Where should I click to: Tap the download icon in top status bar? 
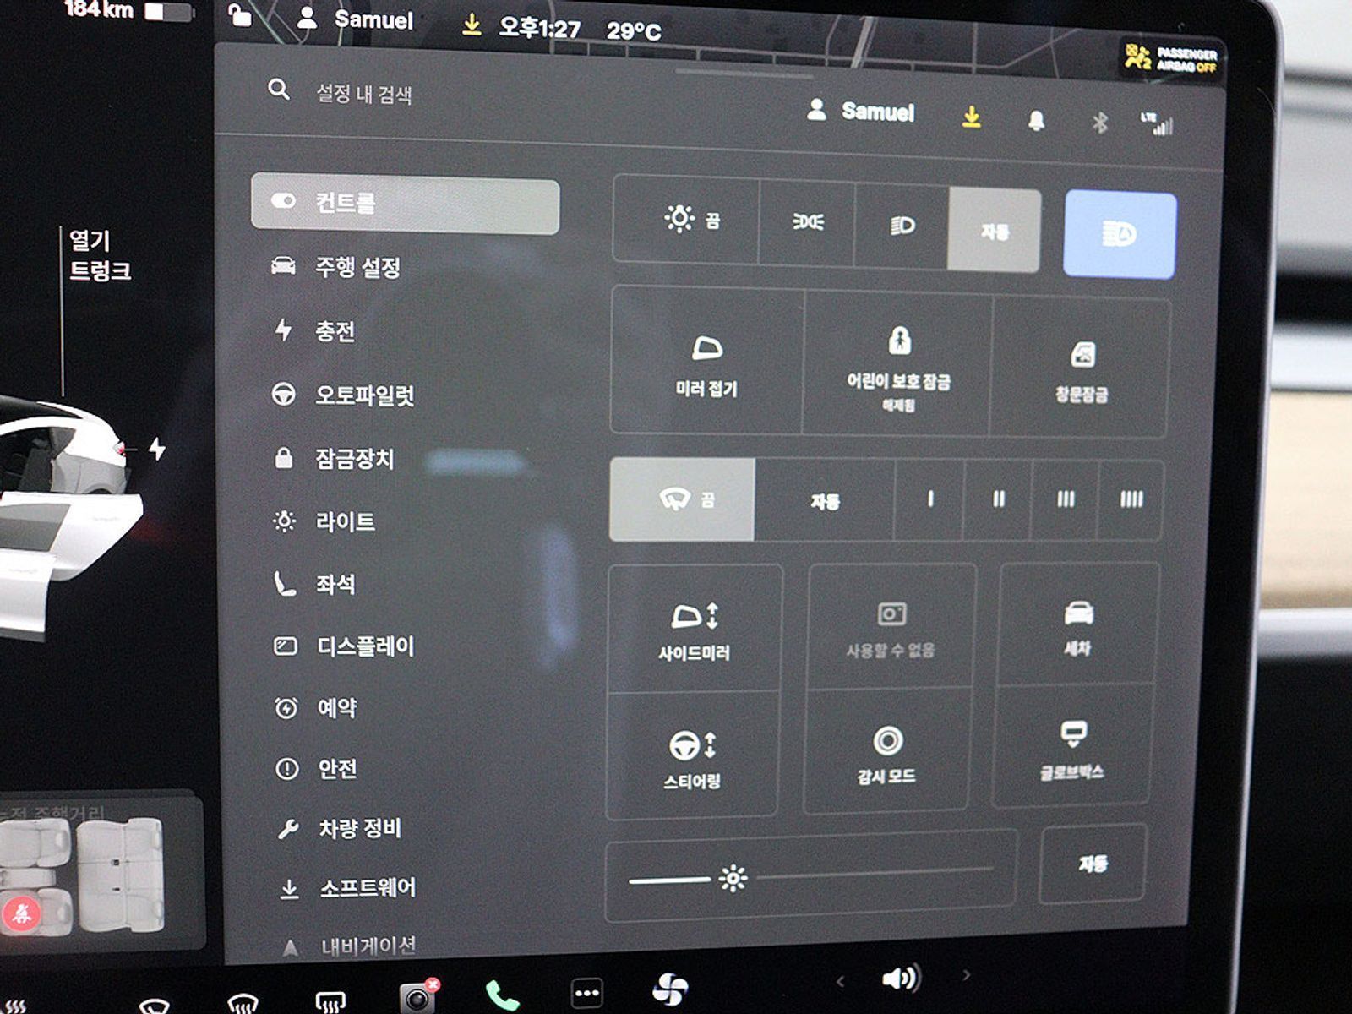tap(472, 25)
